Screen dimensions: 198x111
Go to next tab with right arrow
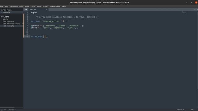tap(27, 10)
